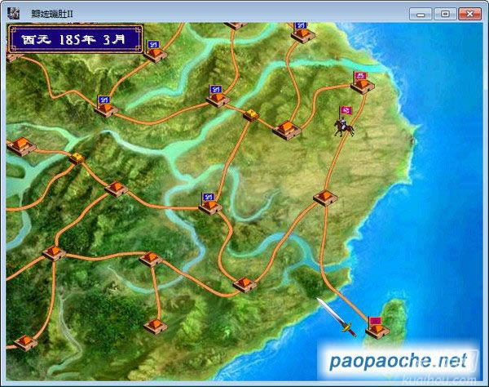This screenshot has height=387, width=489.
Task: Select the fortress in the bottom-left corner
Action: point(24,341)
